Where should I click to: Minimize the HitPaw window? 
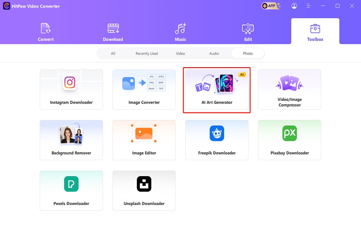click(323, 6)
